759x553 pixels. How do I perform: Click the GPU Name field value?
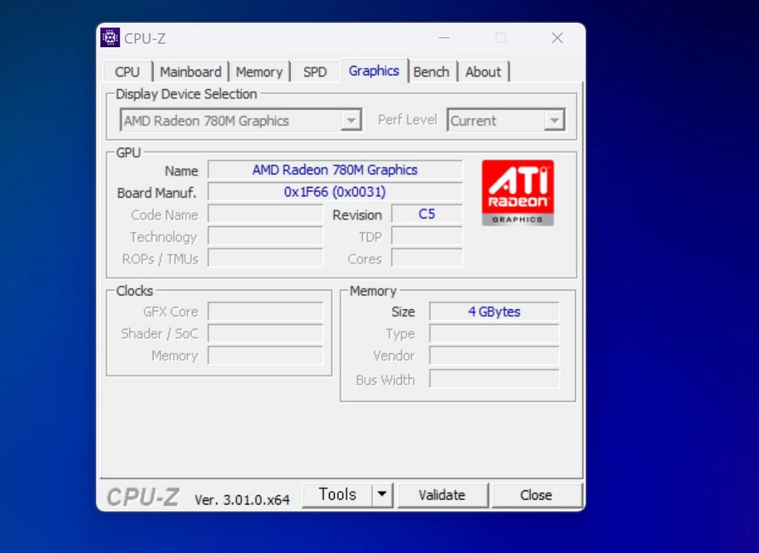(335, 170)
